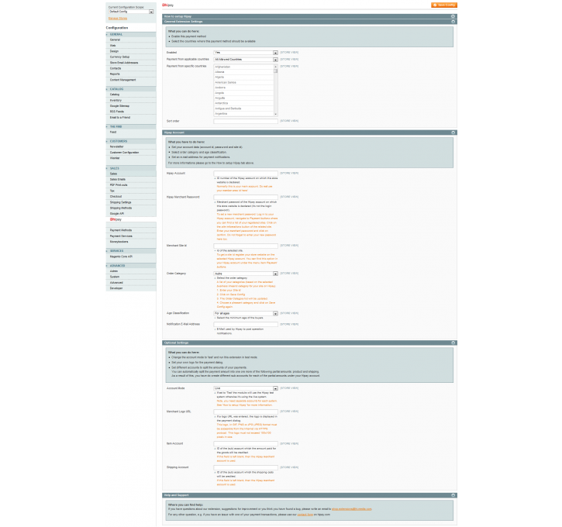
Task: Select Afghanistan in the specific countries list
Action: point(243,67)
